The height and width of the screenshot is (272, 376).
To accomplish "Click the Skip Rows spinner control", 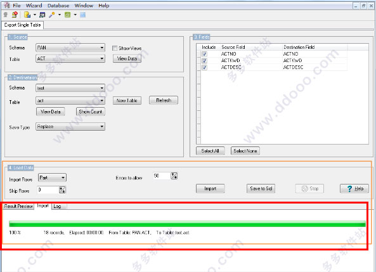I will pyautogui.click(x=62, y=190).
